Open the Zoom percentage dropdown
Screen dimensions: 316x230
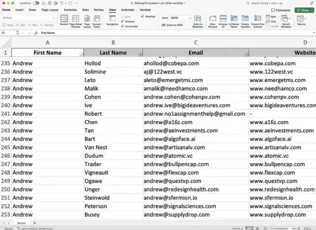tap(190, 18)
